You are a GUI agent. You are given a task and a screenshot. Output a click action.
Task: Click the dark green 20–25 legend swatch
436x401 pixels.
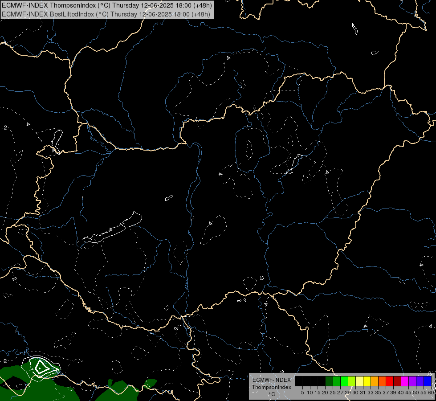pos(329,381)
